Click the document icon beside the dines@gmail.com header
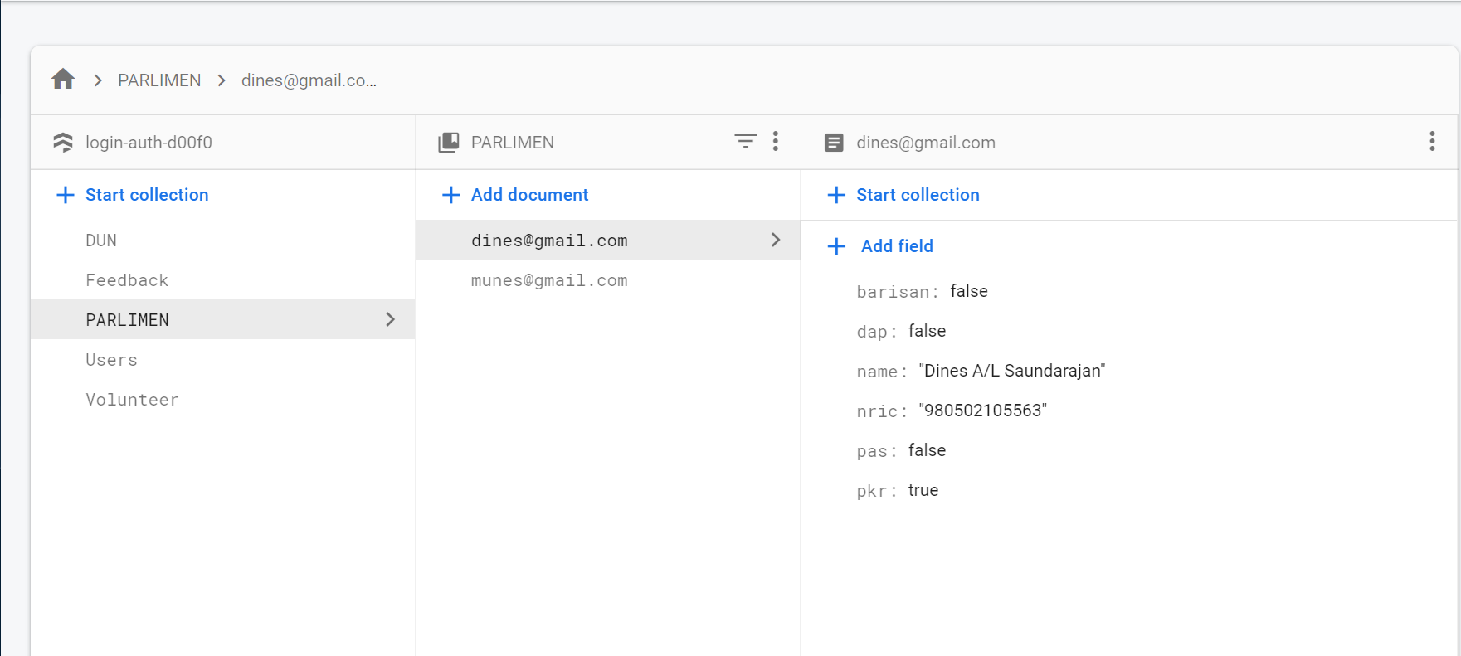This screenshot has width=1461, height=656. (834, 143)
